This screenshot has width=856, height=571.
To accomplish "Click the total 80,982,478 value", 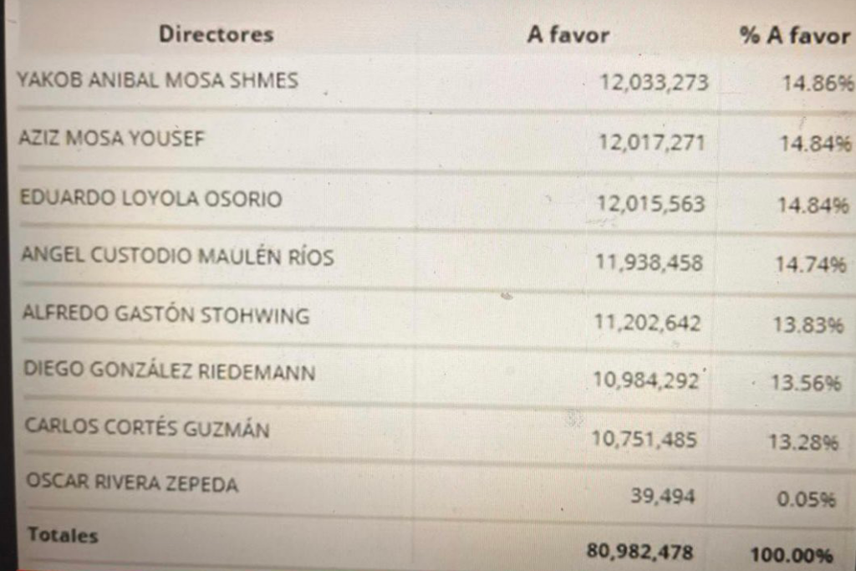I will point(639,551).
